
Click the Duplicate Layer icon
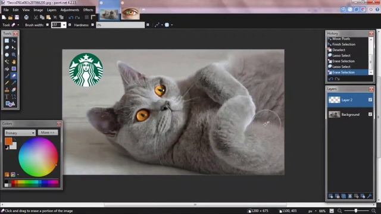(343, 196)
